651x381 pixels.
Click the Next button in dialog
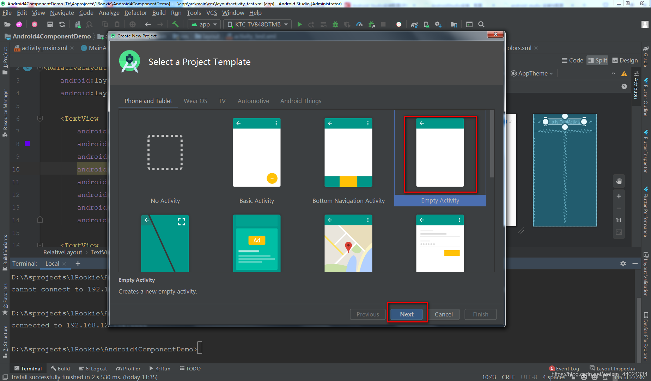(407, 314)
